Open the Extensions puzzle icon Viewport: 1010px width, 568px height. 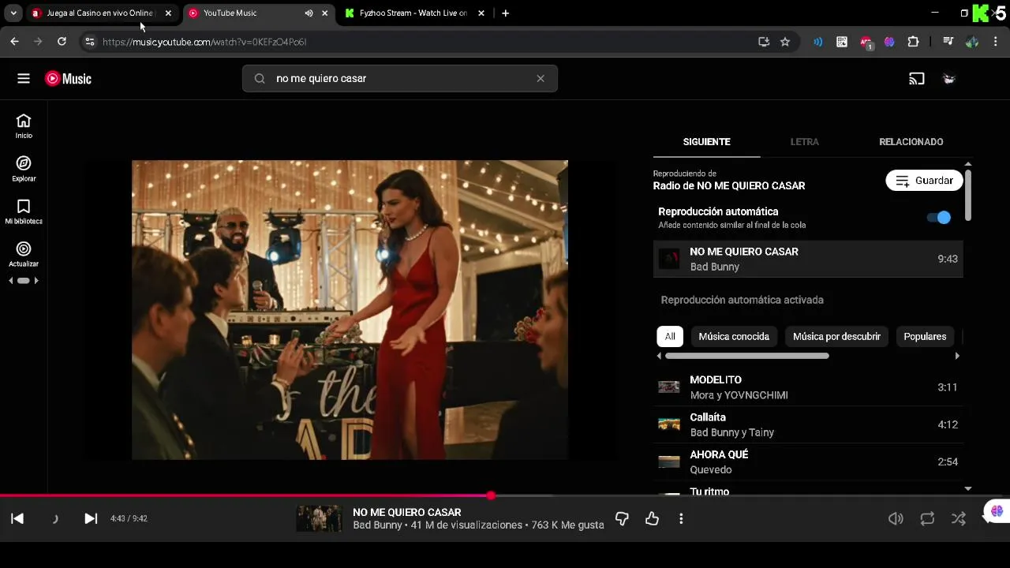[x=914, y=42]
